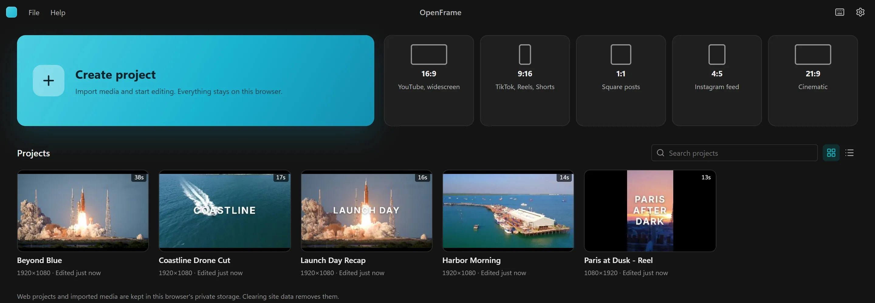Focus the Search projects field
This screenshot has height=303, width=875.
(734, 153)
